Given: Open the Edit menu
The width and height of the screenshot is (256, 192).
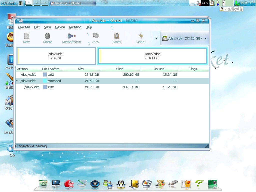Looking at the screenshot, I should click(x=37, y=27).
